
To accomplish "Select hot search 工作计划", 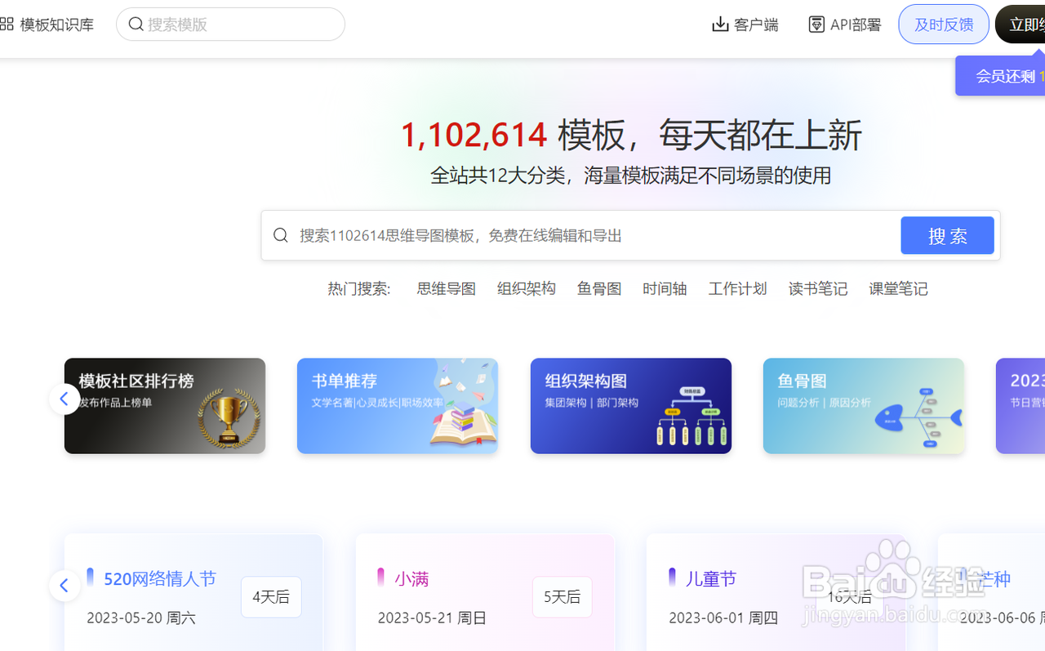I will (738, 288).
